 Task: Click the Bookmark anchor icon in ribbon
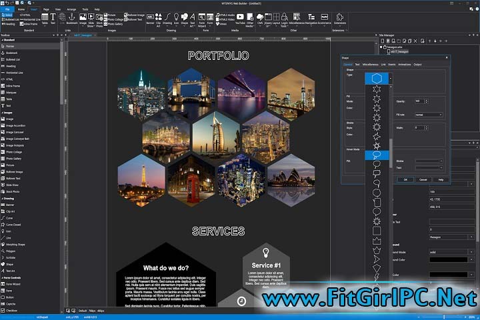pyautogui.click(x=71, y=18)
